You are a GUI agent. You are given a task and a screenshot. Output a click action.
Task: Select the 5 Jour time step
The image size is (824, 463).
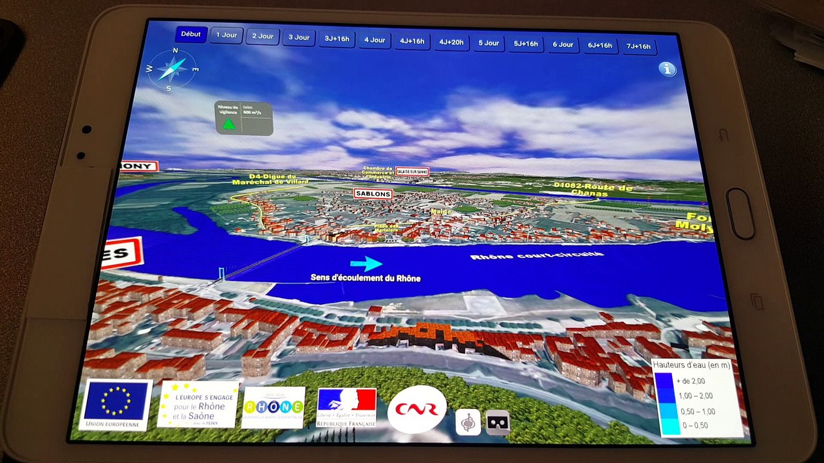(489, 43)
